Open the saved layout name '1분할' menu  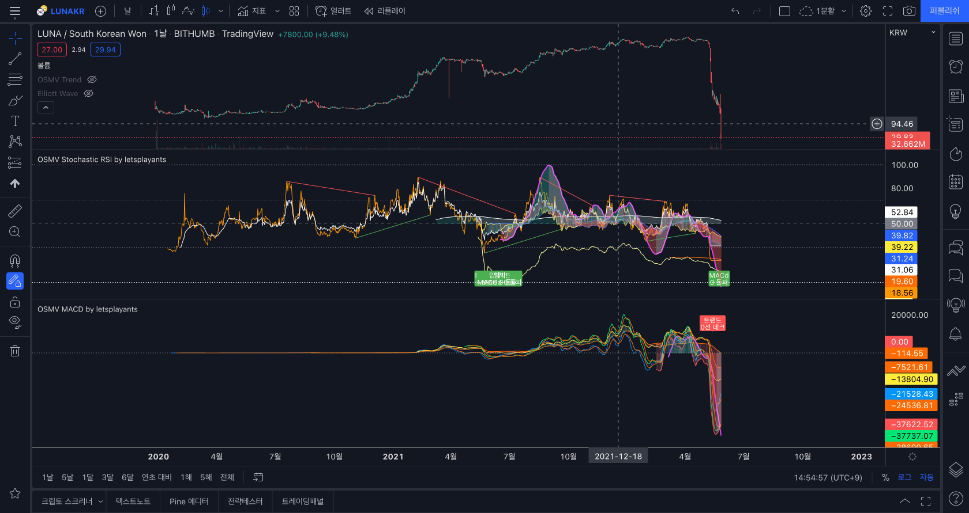(822, 11)
